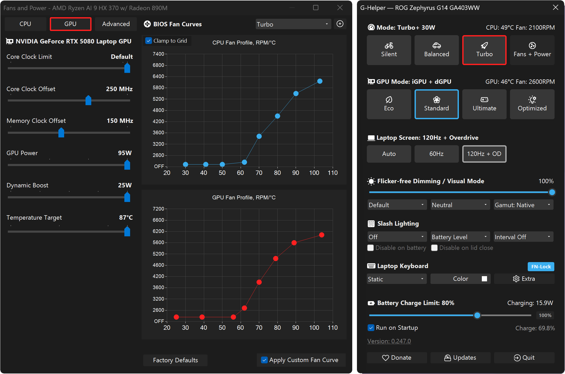The image size is (565, 374).
Task: Click the Battery Charge Limit slider handle
Action: pyautogui.click(x=477, y=315)
